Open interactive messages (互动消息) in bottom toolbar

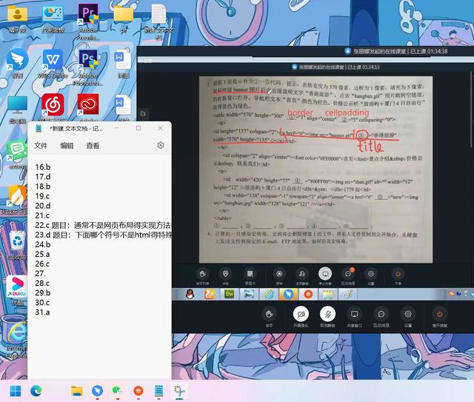point(381,313)
